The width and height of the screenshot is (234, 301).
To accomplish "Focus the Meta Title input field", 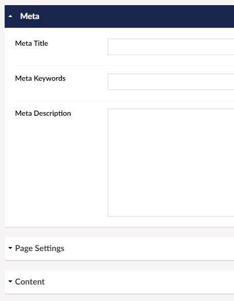I will [171, 47].
